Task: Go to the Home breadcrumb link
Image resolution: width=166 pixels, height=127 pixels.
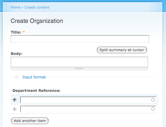Action: point(16,7)
